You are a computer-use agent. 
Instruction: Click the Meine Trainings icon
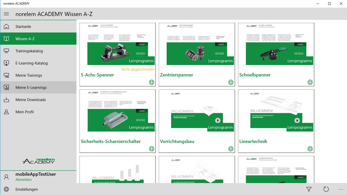6,75
